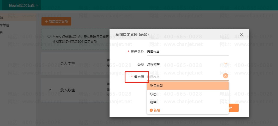Click the 显示名称 input field
Screen dimensions: 278x126
tap(188, 52)
